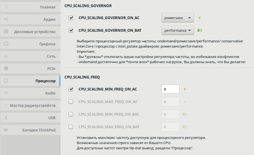
Task: Click the CPU_SCALING_MAX_FREQ_ON_AC value field
Action: (170, 102)
